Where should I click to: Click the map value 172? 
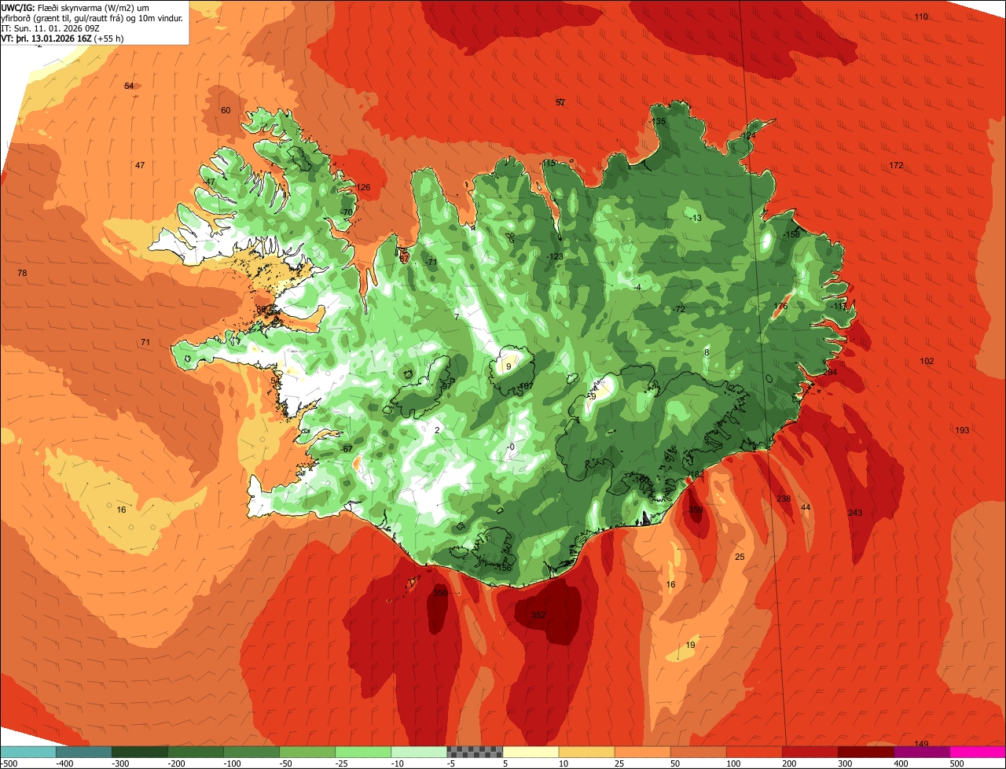(896, 165)
